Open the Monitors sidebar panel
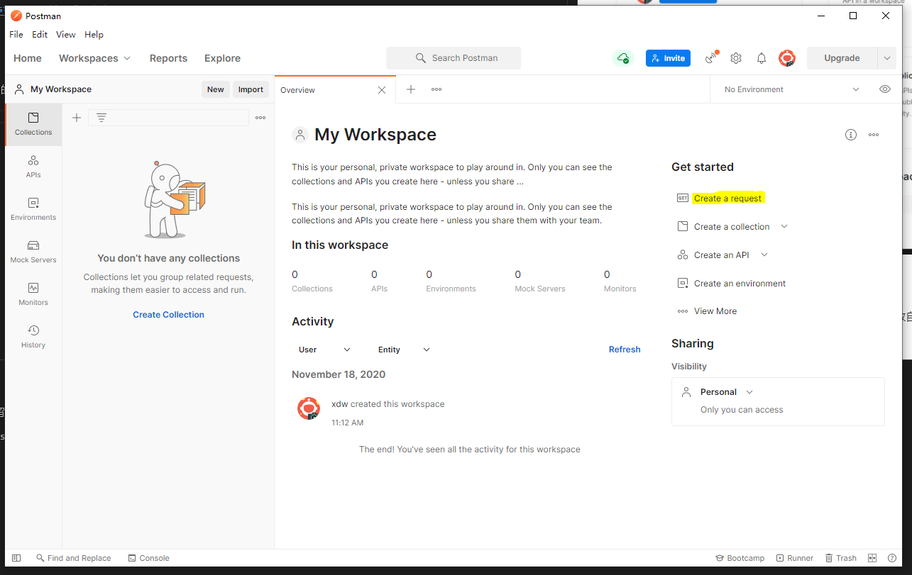This screenshot has width=912, height=575. [33, 294]
